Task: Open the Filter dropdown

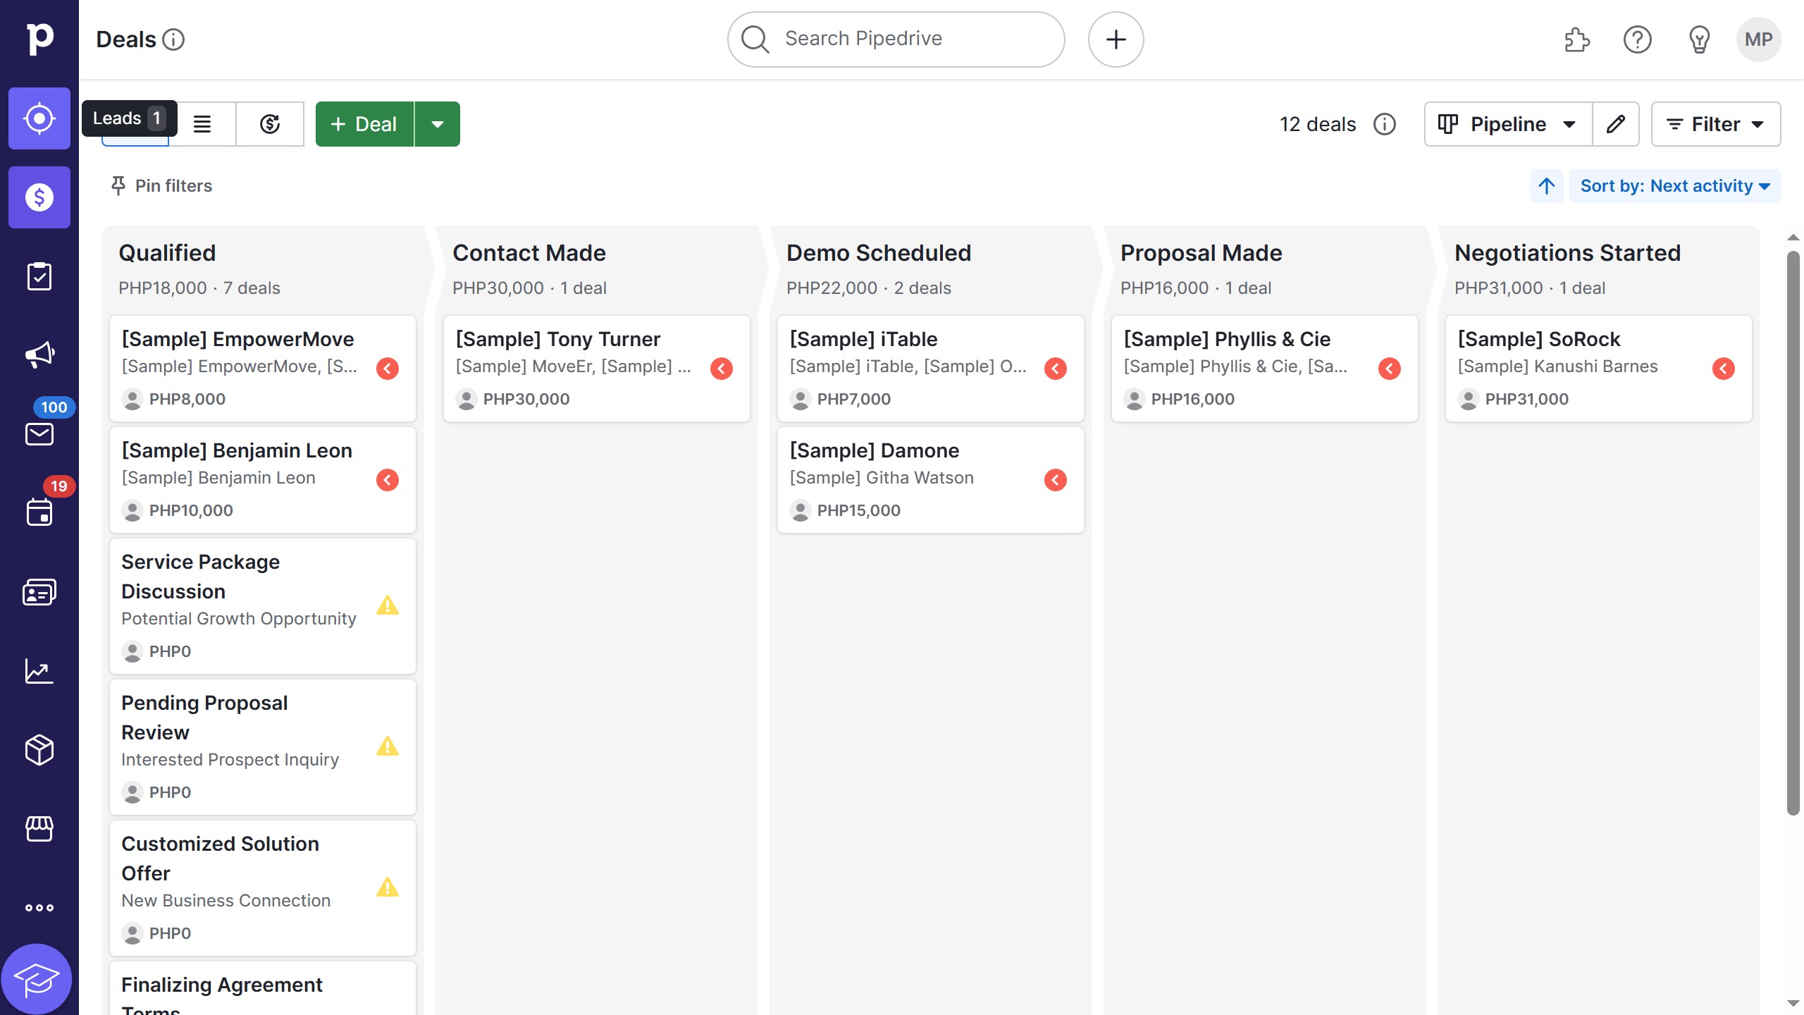Action: [x=1716, y=123]
